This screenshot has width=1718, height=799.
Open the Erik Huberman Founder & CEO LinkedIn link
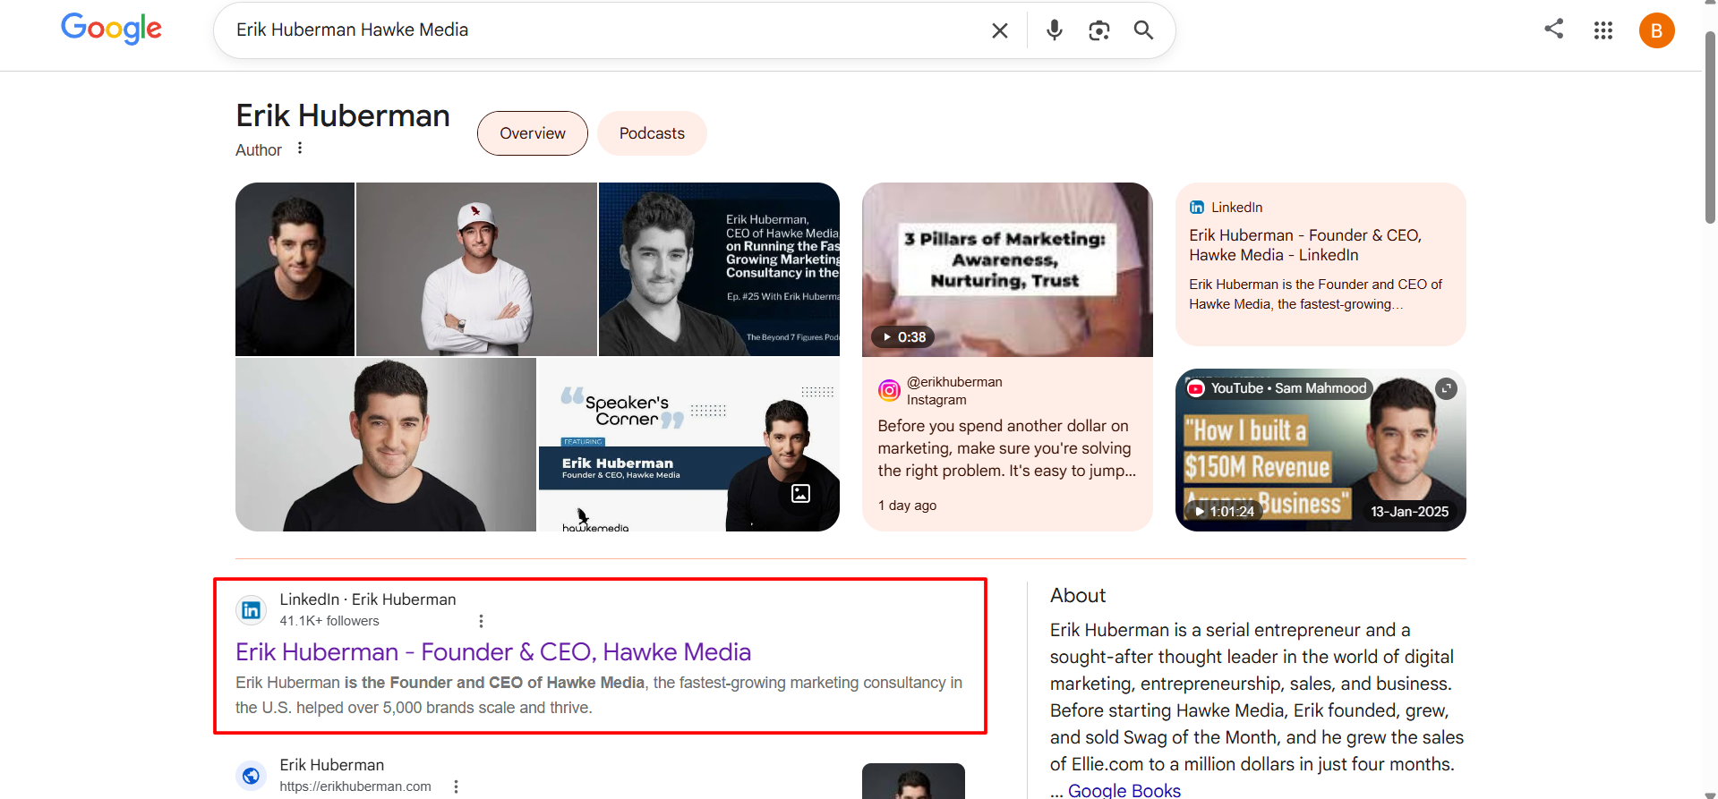click(493, 652)
